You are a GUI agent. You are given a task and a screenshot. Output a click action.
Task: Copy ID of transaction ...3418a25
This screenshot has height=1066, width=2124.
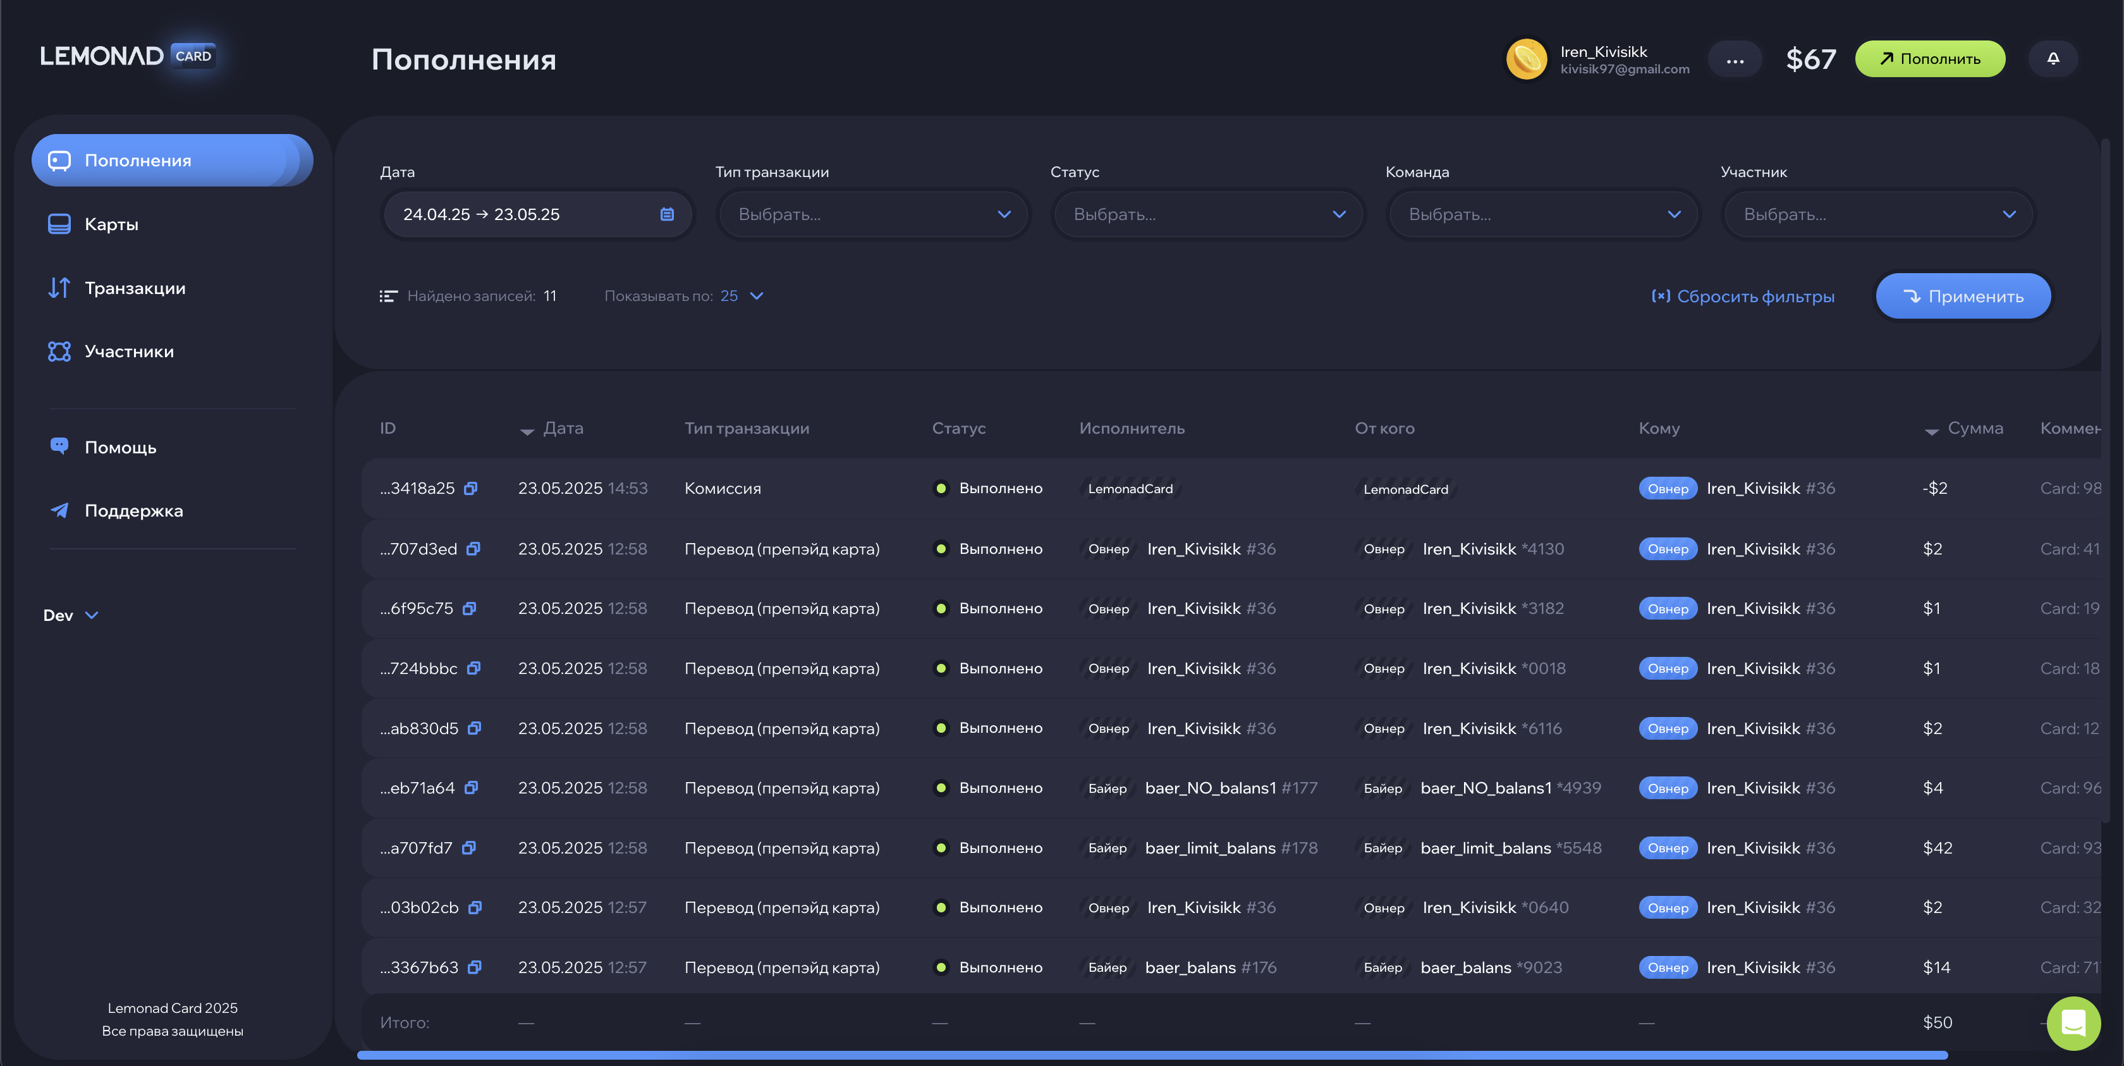click(x=471, y=488)
